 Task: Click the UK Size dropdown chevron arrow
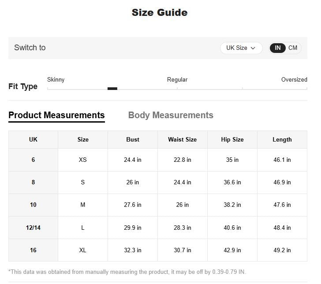pyautogui.click(x=253, y=48)
